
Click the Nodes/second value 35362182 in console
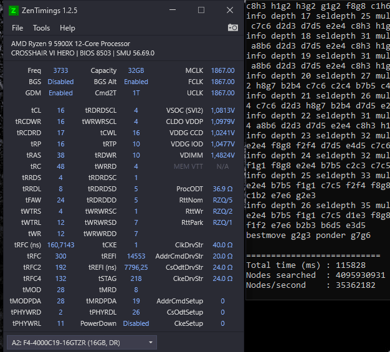pyautogui.click(x=356, y=285)
